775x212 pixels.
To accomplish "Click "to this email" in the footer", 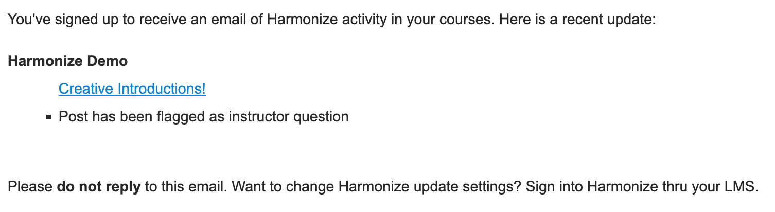I will [184, 187].
